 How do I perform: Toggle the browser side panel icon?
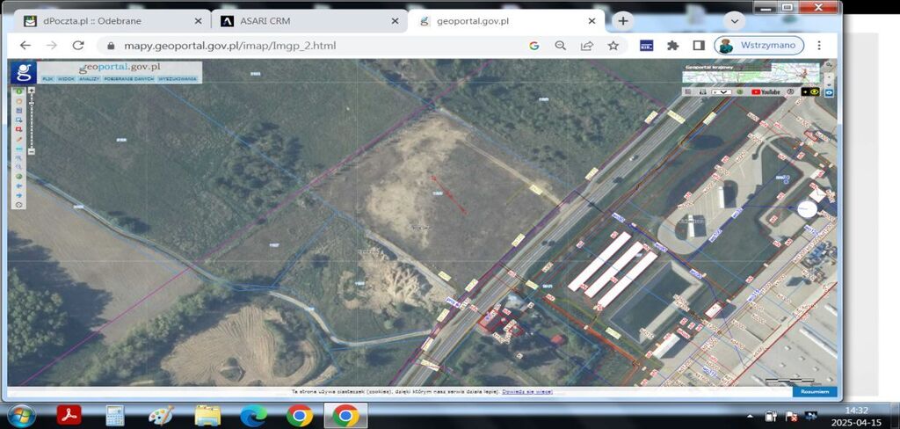coord(699,46)
